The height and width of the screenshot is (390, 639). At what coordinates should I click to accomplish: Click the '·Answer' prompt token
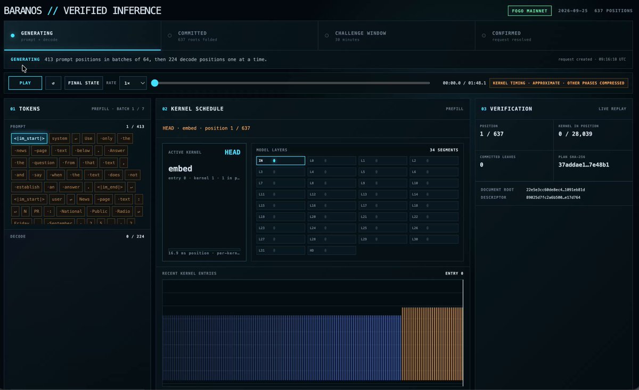click(116, 151)
